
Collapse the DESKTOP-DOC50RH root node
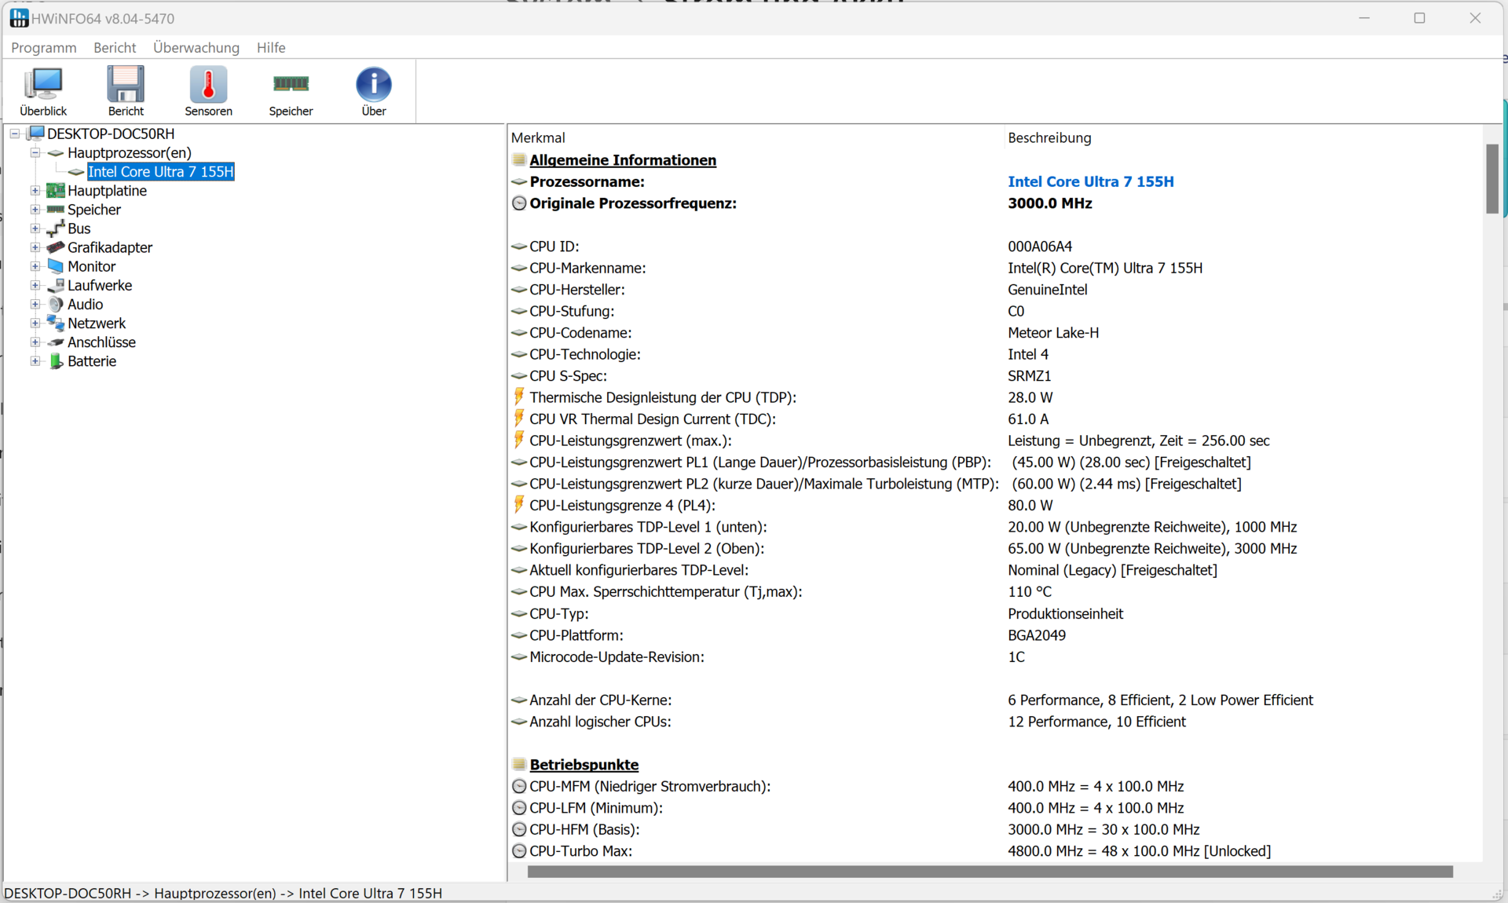[15, 134]
